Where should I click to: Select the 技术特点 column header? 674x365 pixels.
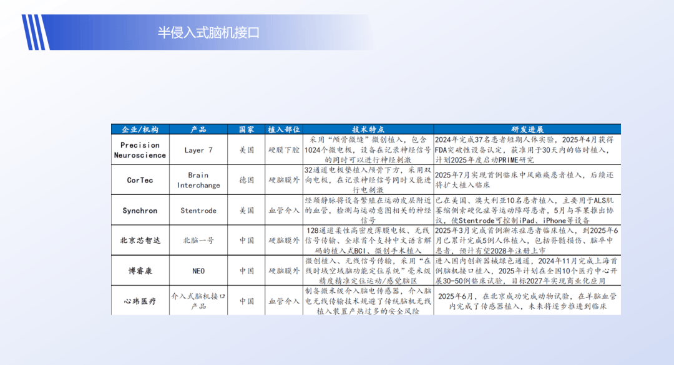tap(368, 129)
